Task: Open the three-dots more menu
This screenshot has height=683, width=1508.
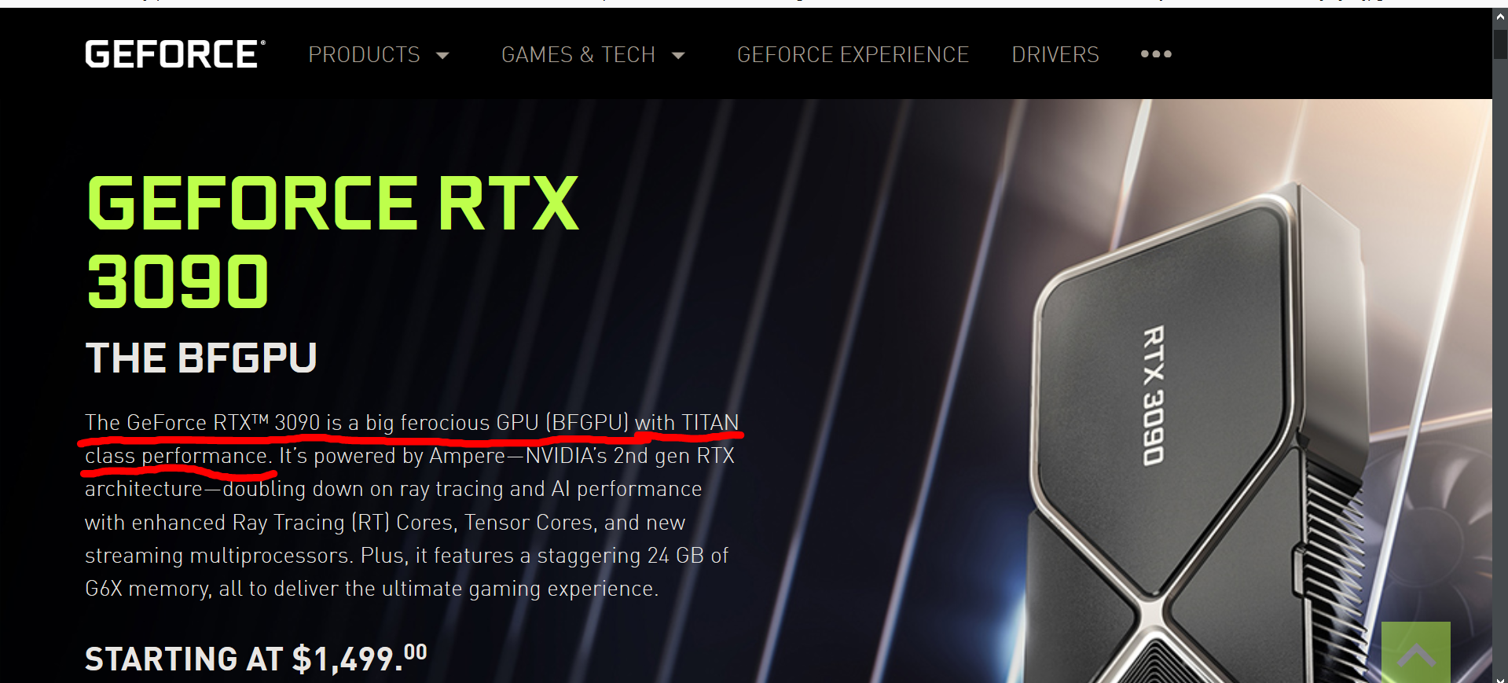Action: [x=1156, y=54]
